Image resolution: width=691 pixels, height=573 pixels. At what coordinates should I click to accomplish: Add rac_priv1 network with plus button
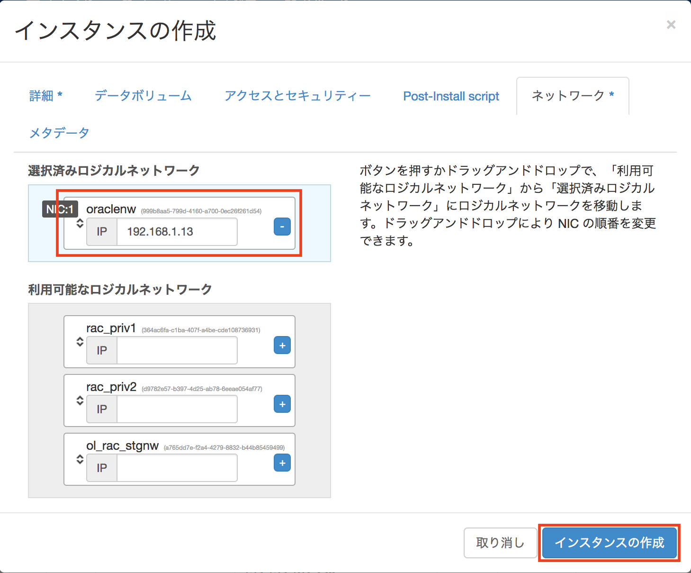coord(282,346)
